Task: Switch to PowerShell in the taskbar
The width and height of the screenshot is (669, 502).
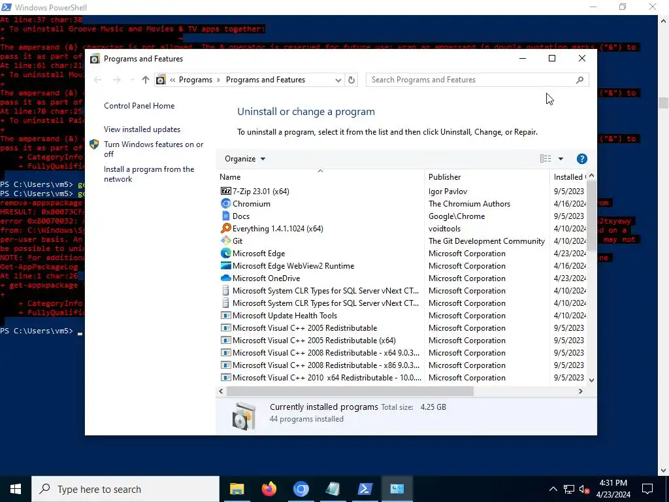Action: pos(365,489)
